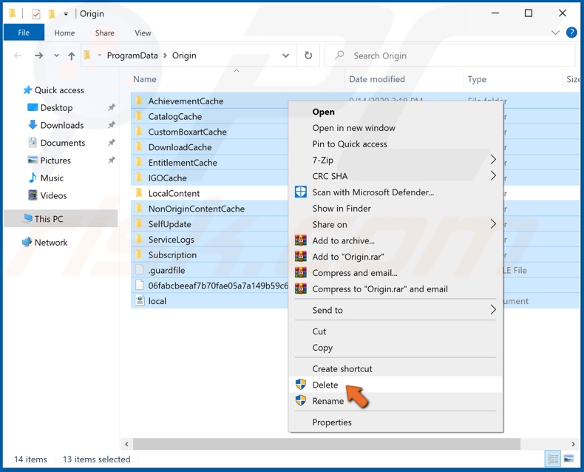
Task: Select the AchievementCache folder
Action: [x=186, y=101]
